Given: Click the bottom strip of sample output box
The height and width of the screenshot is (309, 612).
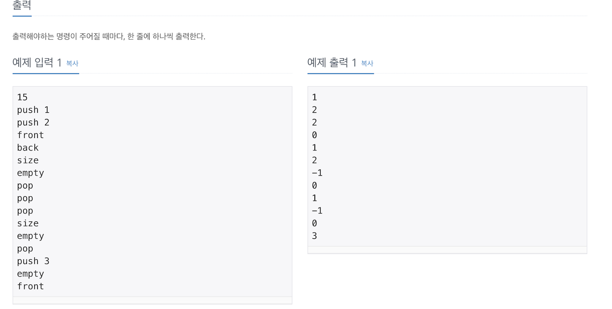Looking at the screenshot, I should (447, 250).
